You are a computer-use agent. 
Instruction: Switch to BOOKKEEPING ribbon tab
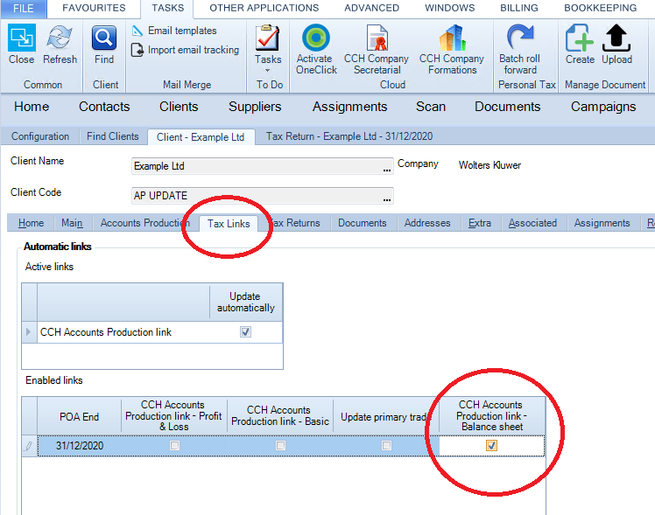(601, 8)
